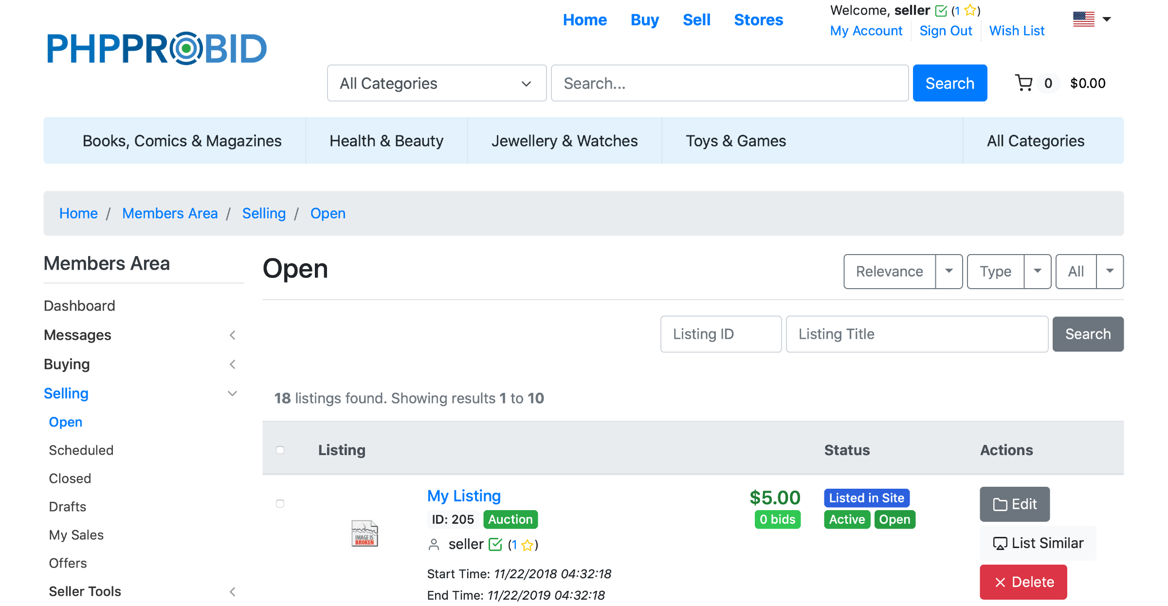Check the My Listing row checkbox
Viewport: 1168px width, 606px height.
coord(280,503)
